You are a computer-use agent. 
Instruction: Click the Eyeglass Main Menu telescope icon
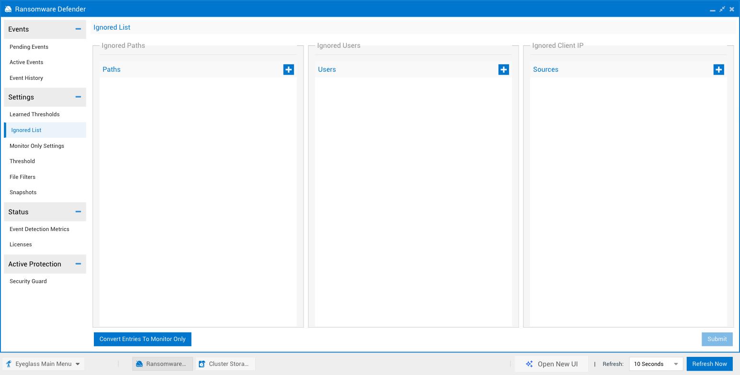(9, 364)
